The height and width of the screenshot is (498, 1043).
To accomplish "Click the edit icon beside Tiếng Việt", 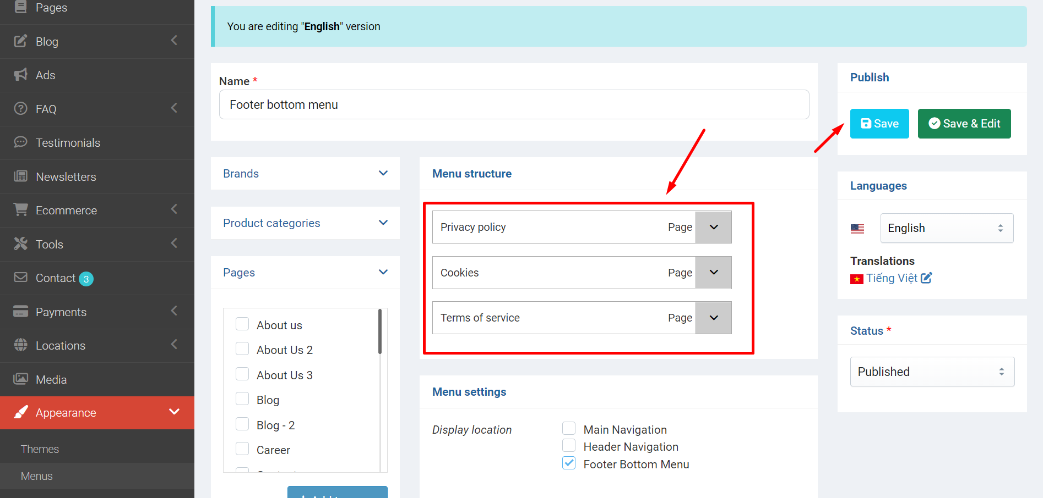I will tap(926, 278).
